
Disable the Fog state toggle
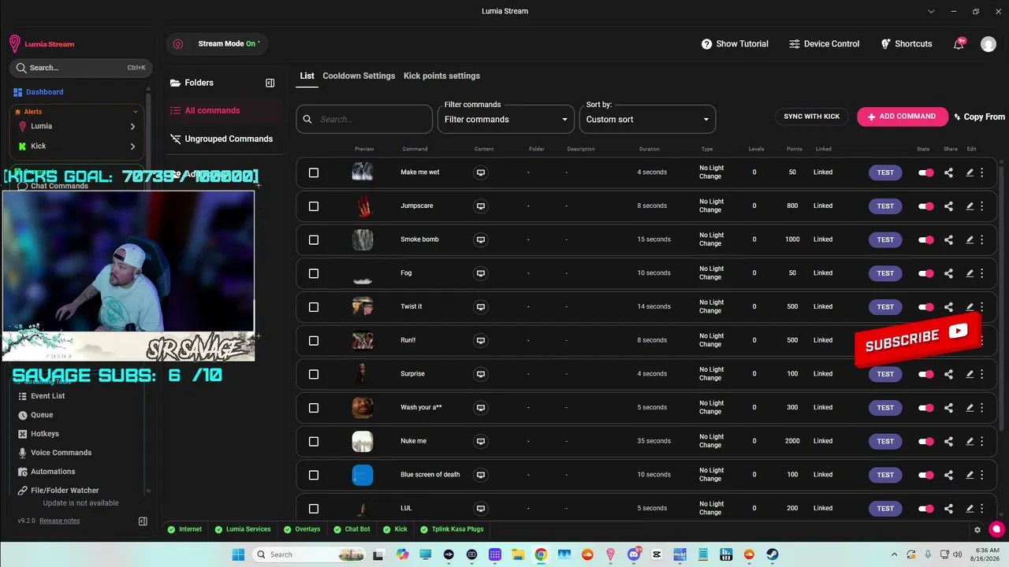926,273
